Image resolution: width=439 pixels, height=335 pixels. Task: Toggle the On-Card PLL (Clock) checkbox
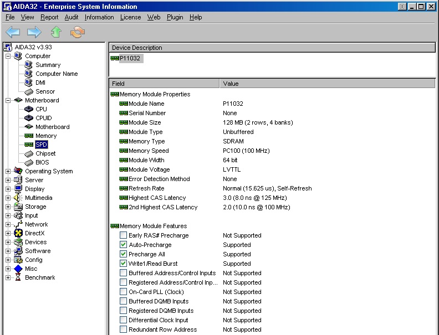[123, 292]
